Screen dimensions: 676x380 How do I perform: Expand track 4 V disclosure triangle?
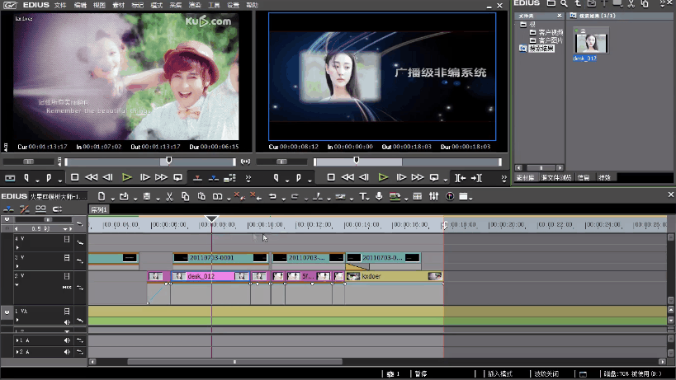point(17,247)
